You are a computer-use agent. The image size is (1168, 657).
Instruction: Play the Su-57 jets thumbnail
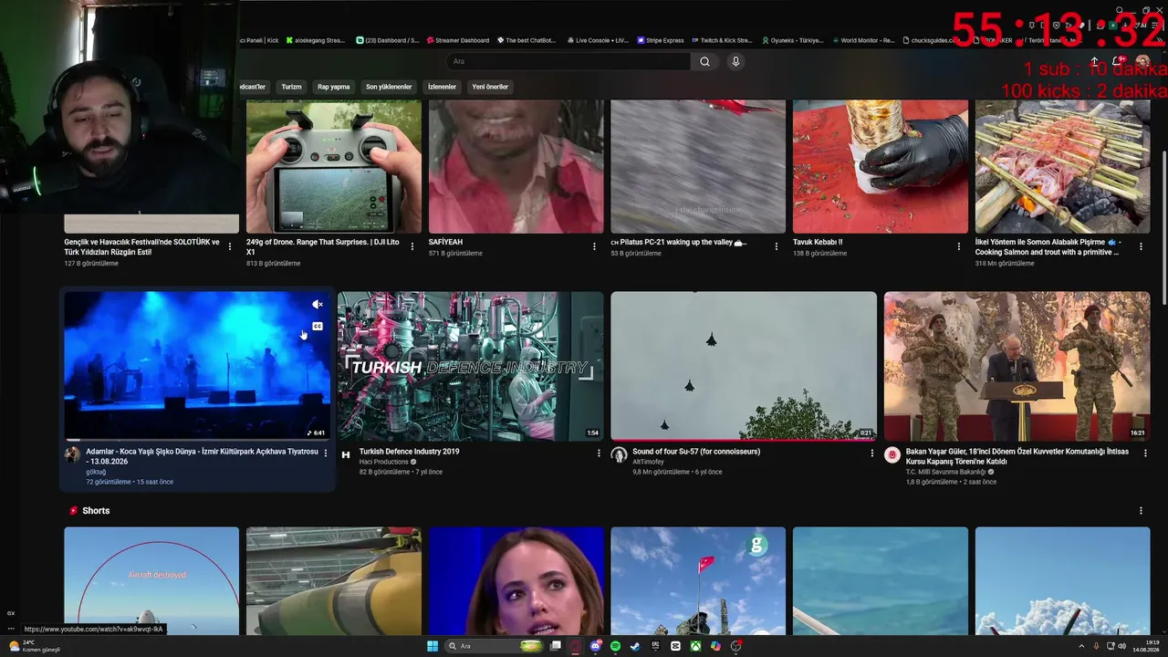point(744,366)
